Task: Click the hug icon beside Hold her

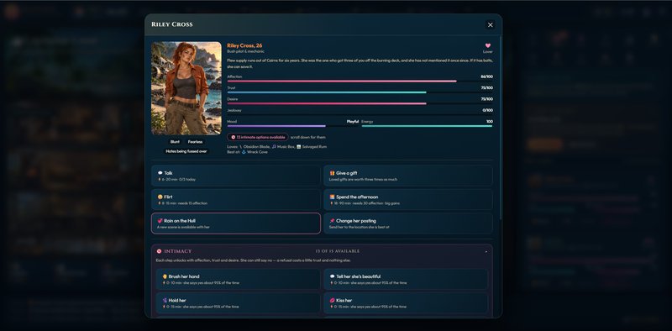Action: (x=165, y=301)
